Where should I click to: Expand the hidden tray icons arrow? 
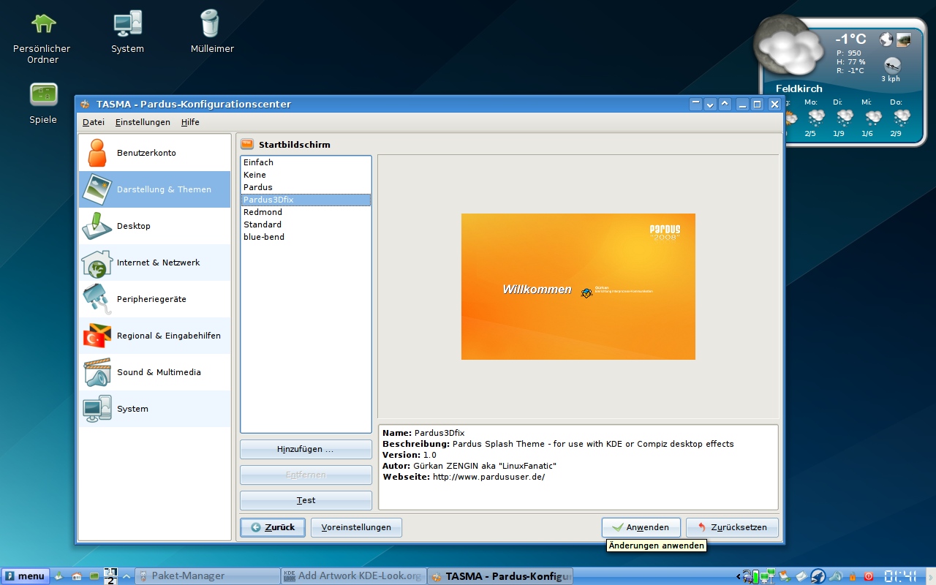(739, 576)
